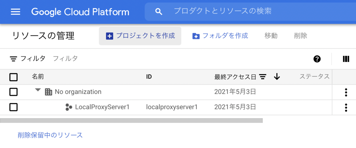Click the 移動 button

271,36
